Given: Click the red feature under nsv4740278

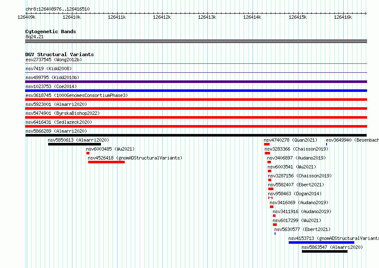Looking at the screenshot, I should click(267, 144).
